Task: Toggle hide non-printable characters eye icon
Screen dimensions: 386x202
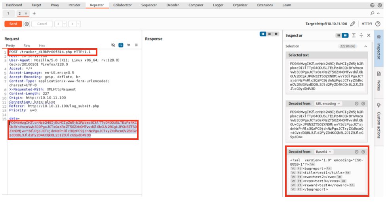Action: 113,45
